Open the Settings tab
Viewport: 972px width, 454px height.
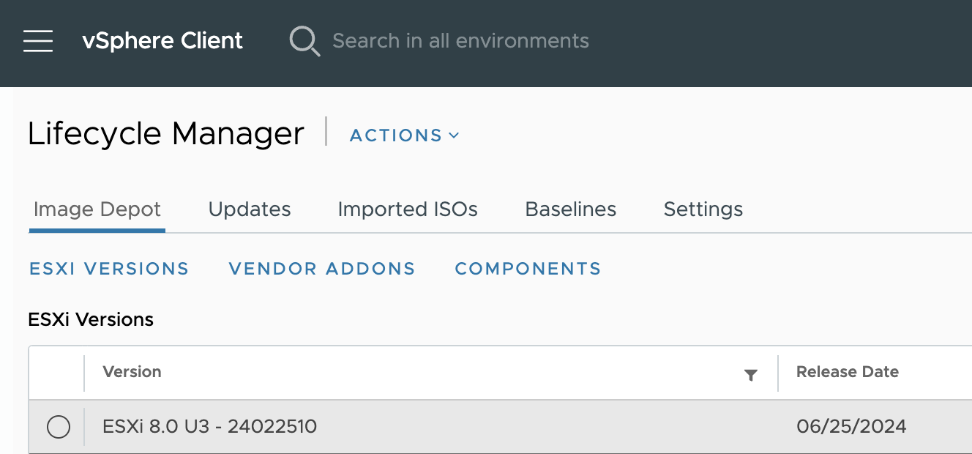coord(703,209)
